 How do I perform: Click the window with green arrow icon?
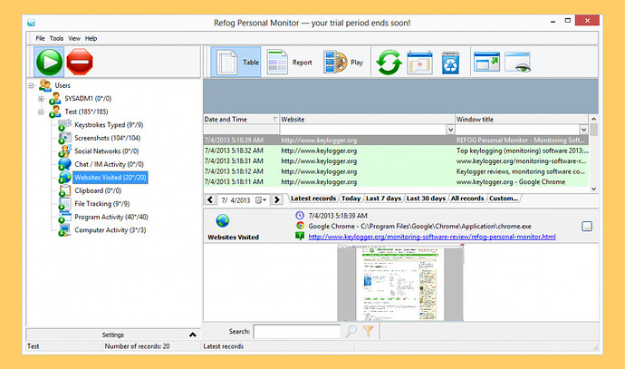click(486, 63)
